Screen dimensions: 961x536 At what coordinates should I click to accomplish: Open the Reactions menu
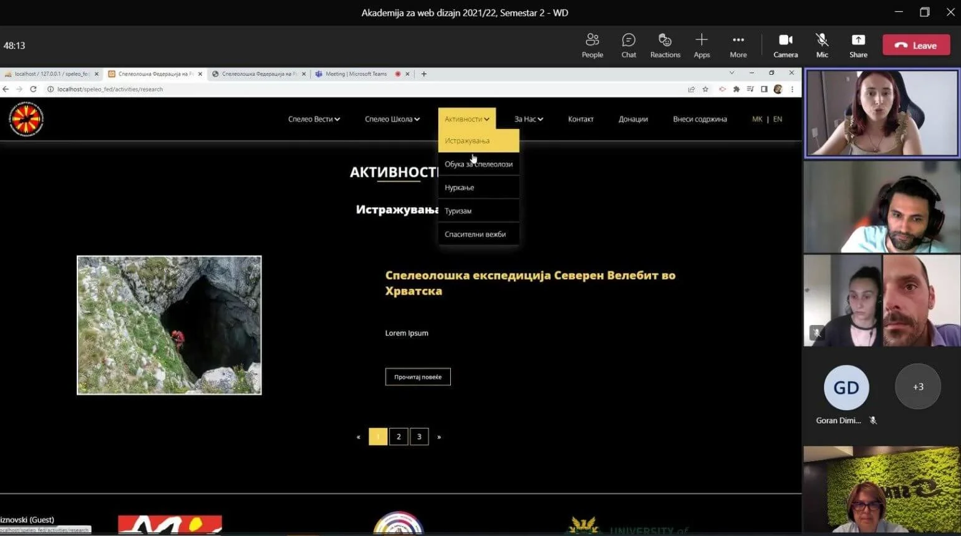pos(665,46)
